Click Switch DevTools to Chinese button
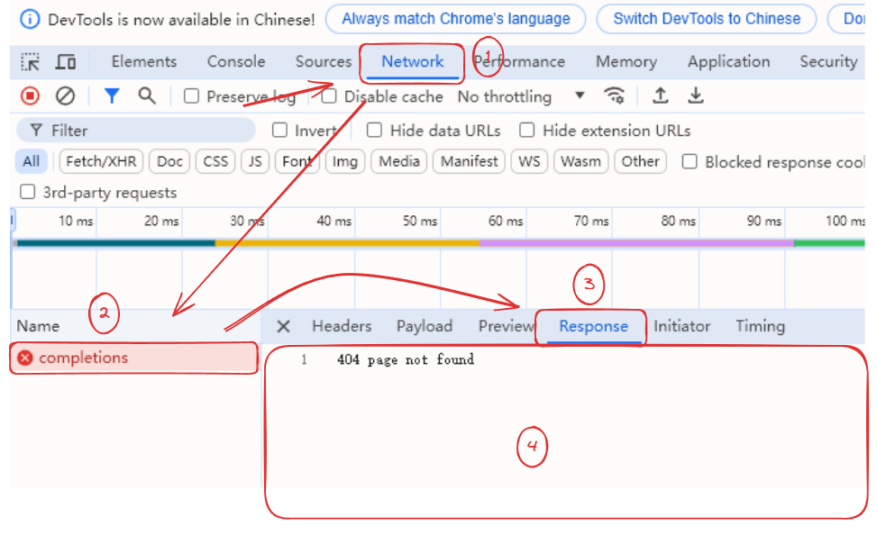877x544 pixels. 706,19
